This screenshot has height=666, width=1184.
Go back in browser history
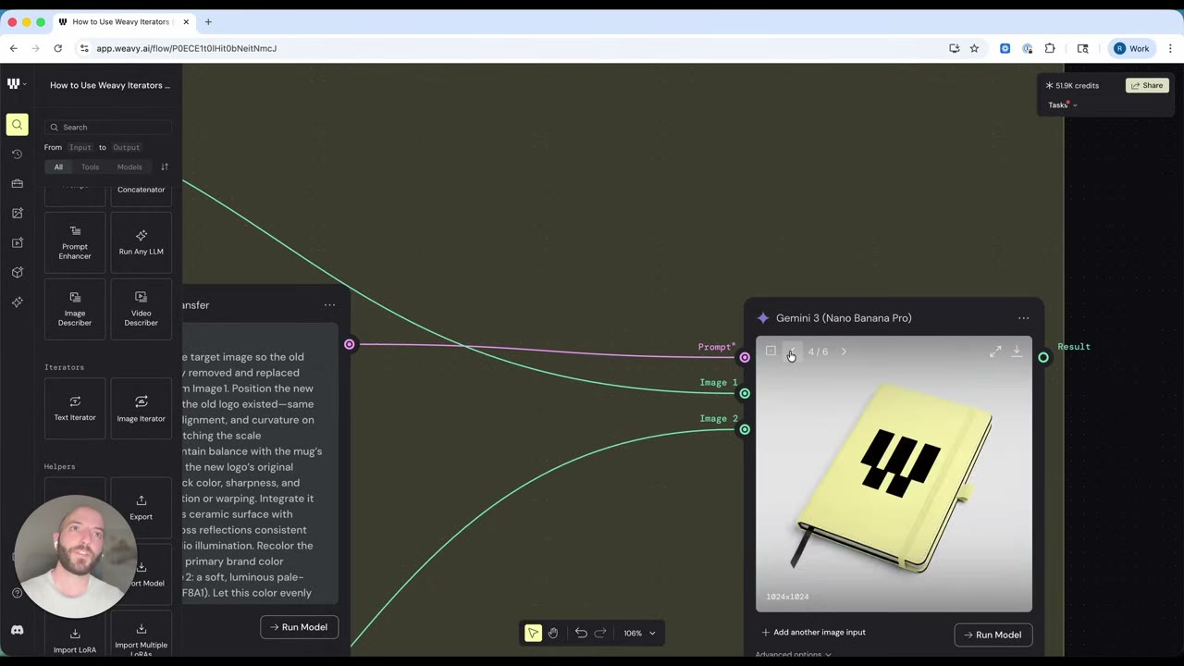[13, 48]
